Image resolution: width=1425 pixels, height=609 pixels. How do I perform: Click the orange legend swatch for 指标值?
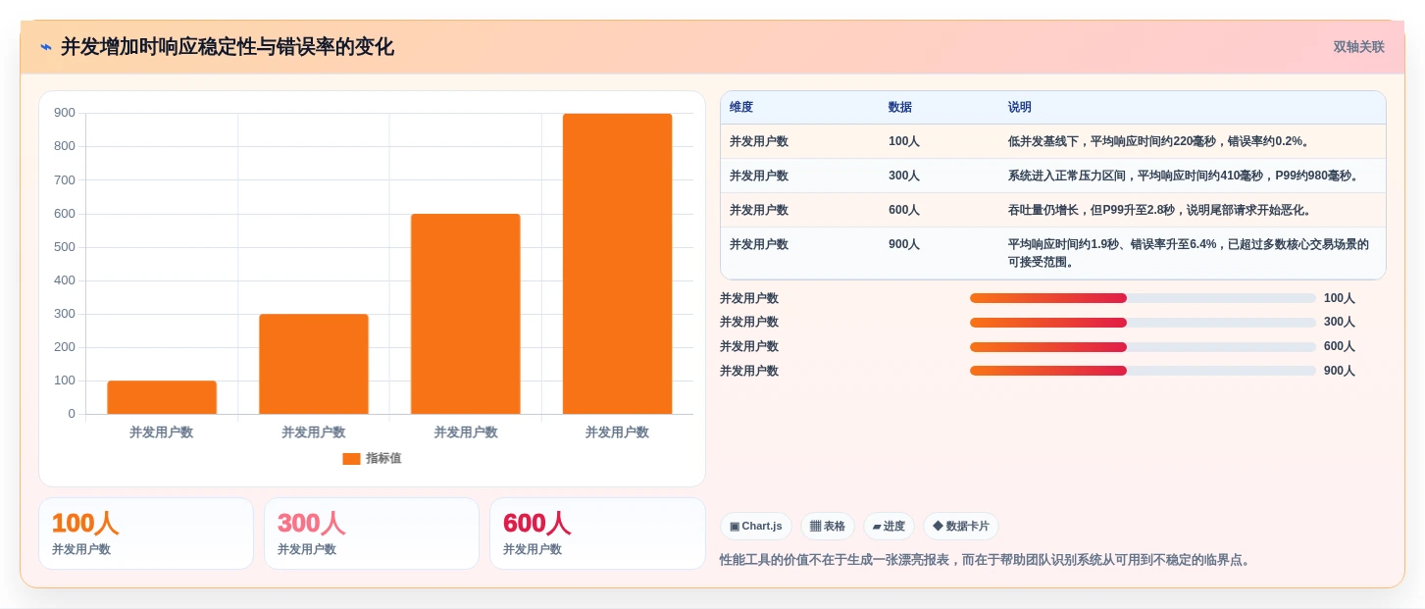point(351,458)
